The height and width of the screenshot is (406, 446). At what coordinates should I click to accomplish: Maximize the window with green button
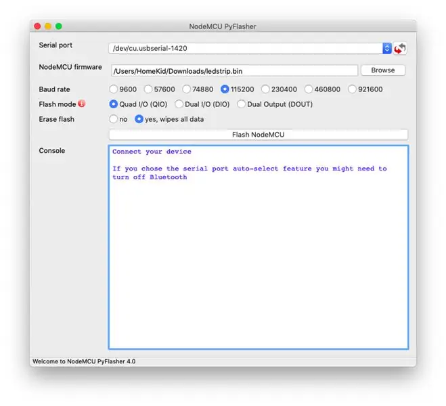coord(59,26)
